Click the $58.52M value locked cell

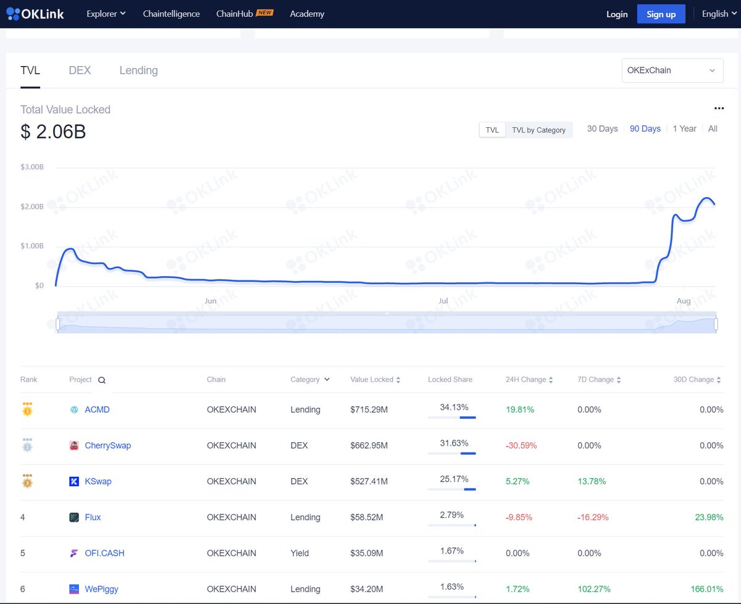(x=366, y=517)
